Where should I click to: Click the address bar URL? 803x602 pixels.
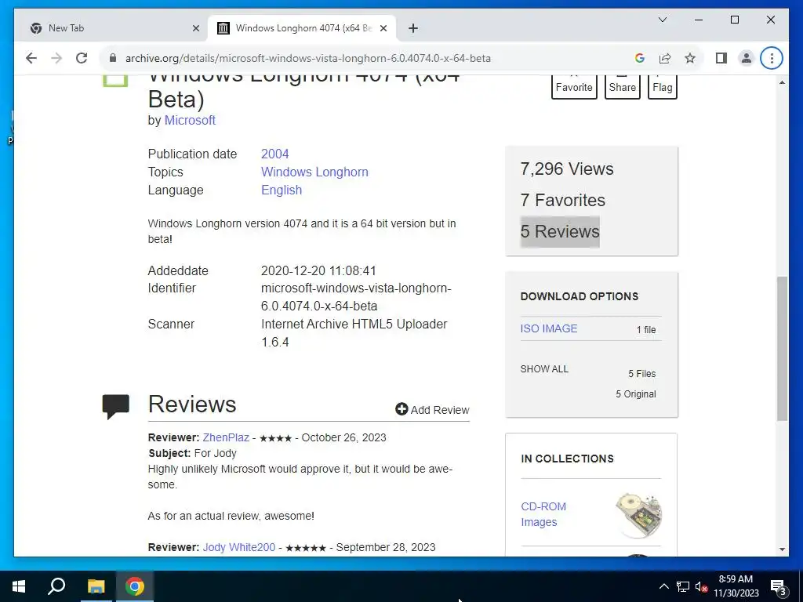307,58
